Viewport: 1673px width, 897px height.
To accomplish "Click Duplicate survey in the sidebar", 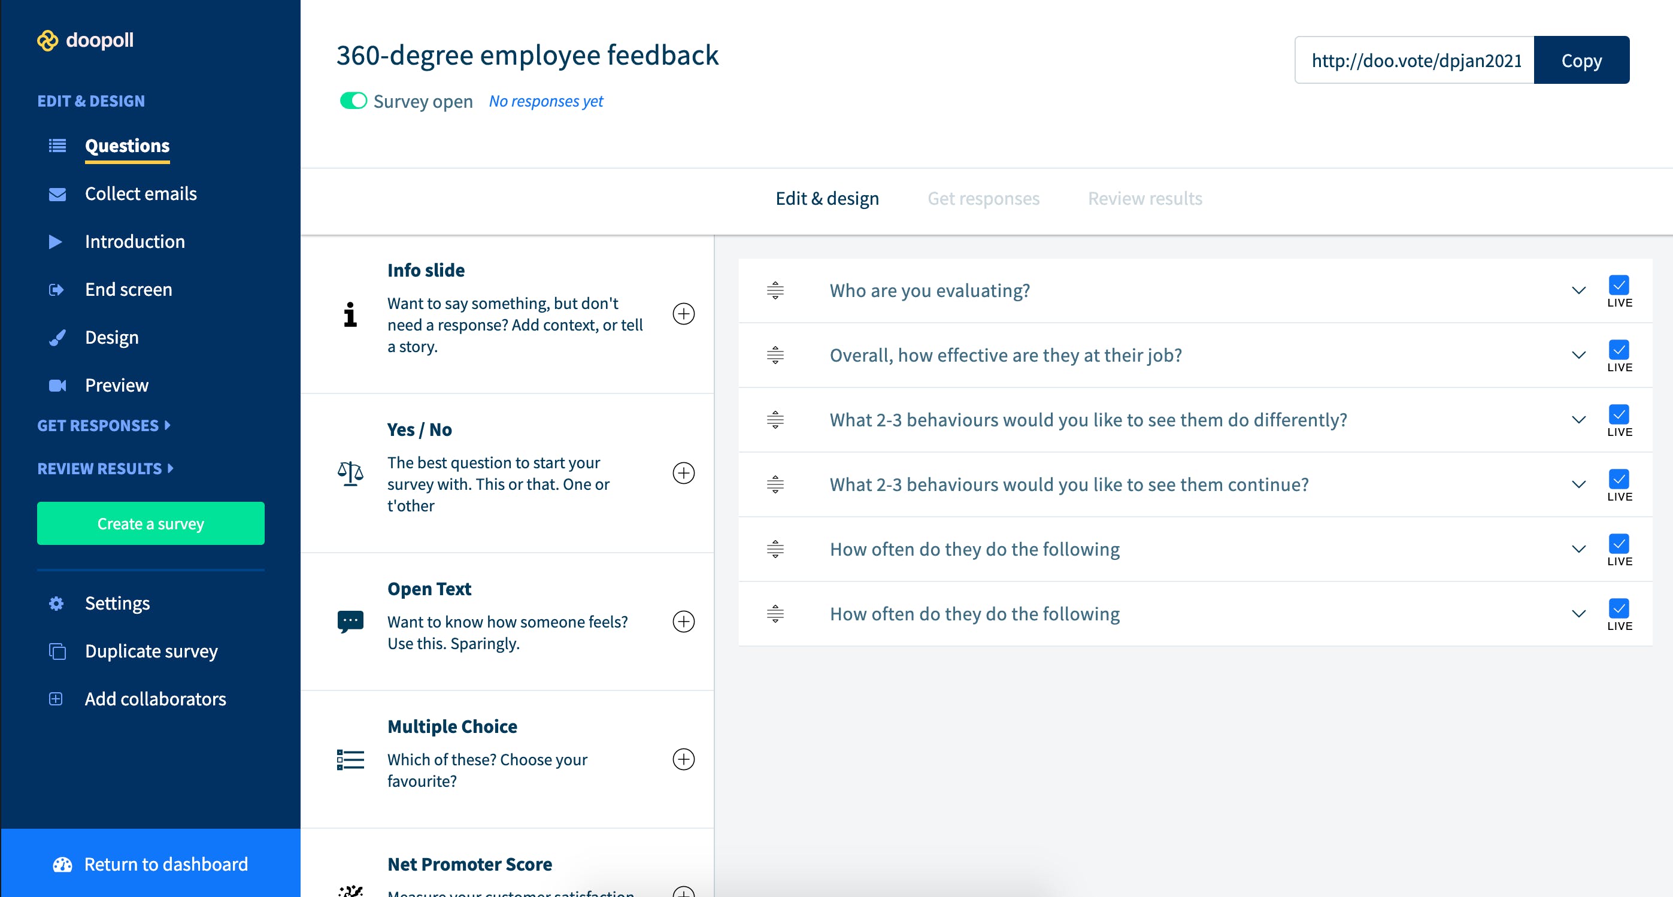I will pyautogui.click(x=151, y=651).
